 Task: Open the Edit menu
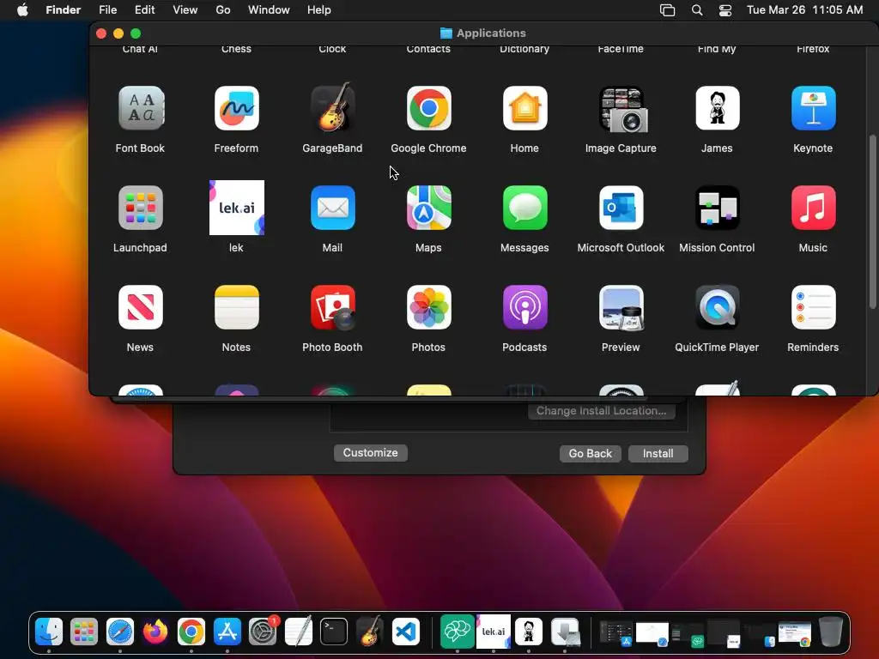144,10
